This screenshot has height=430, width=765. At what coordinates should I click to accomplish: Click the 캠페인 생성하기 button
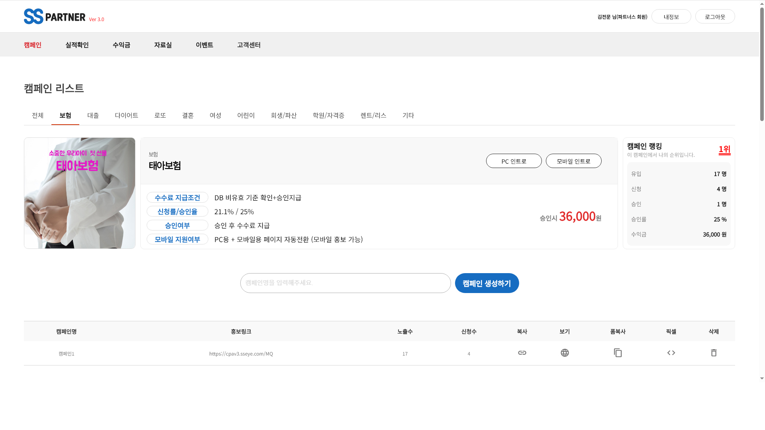click(x=486, y=283)
